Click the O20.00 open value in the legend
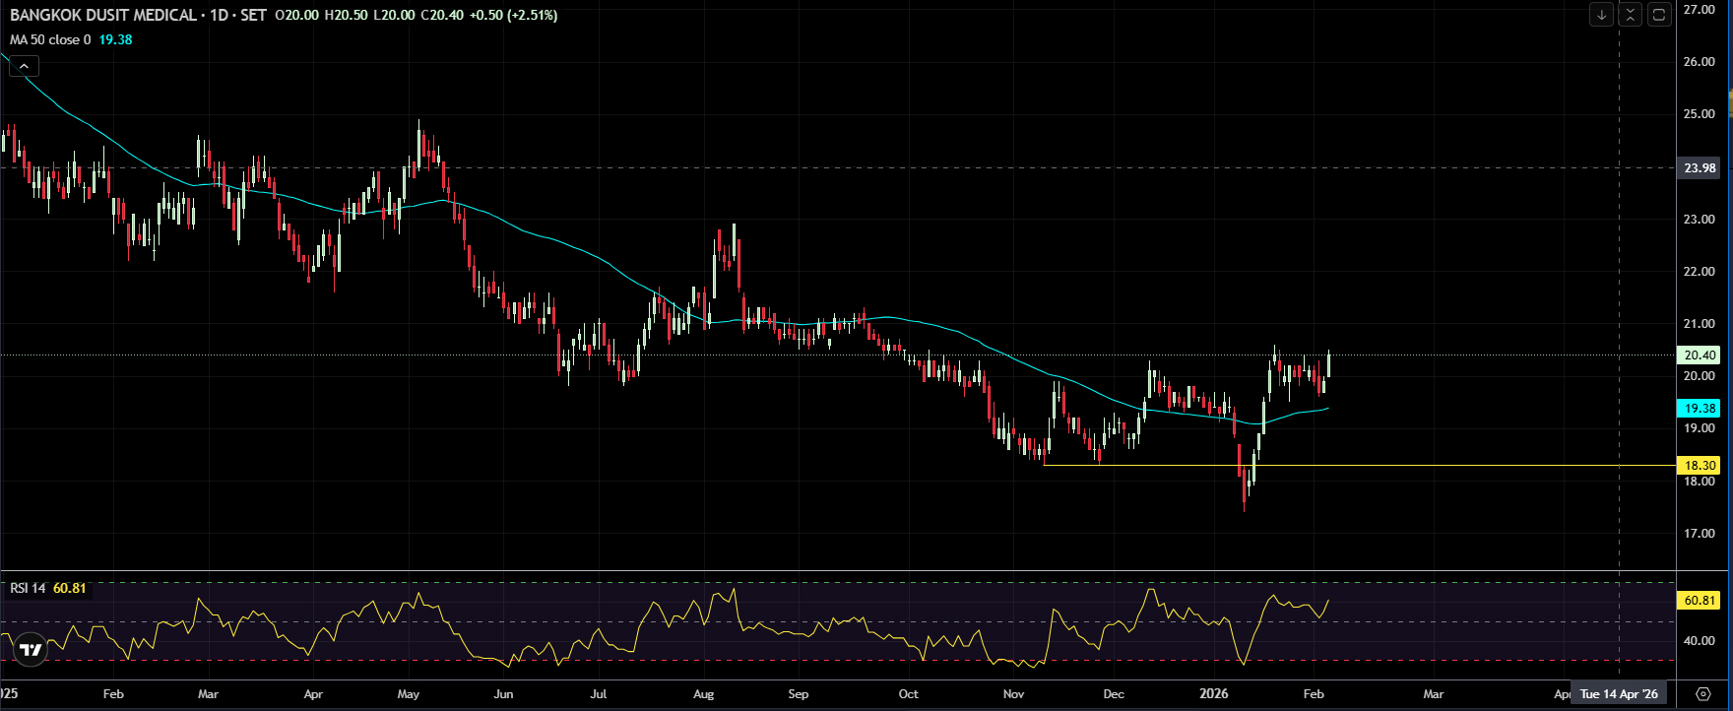1733x711 pixels. tap(296, 16)
